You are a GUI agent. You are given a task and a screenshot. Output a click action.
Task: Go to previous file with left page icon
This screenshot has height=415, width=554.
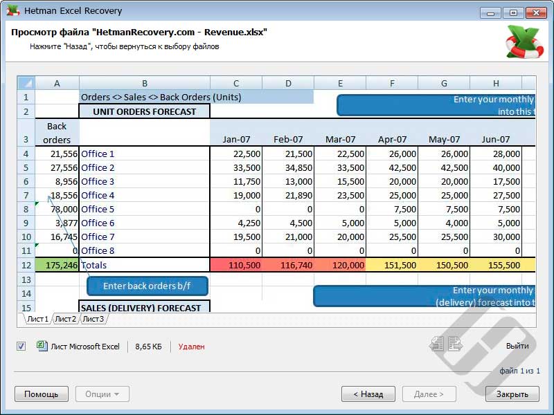pyautogui.click(x=437, y=344)
